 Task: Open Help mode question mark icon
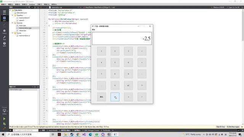click(x=4, y=44)
